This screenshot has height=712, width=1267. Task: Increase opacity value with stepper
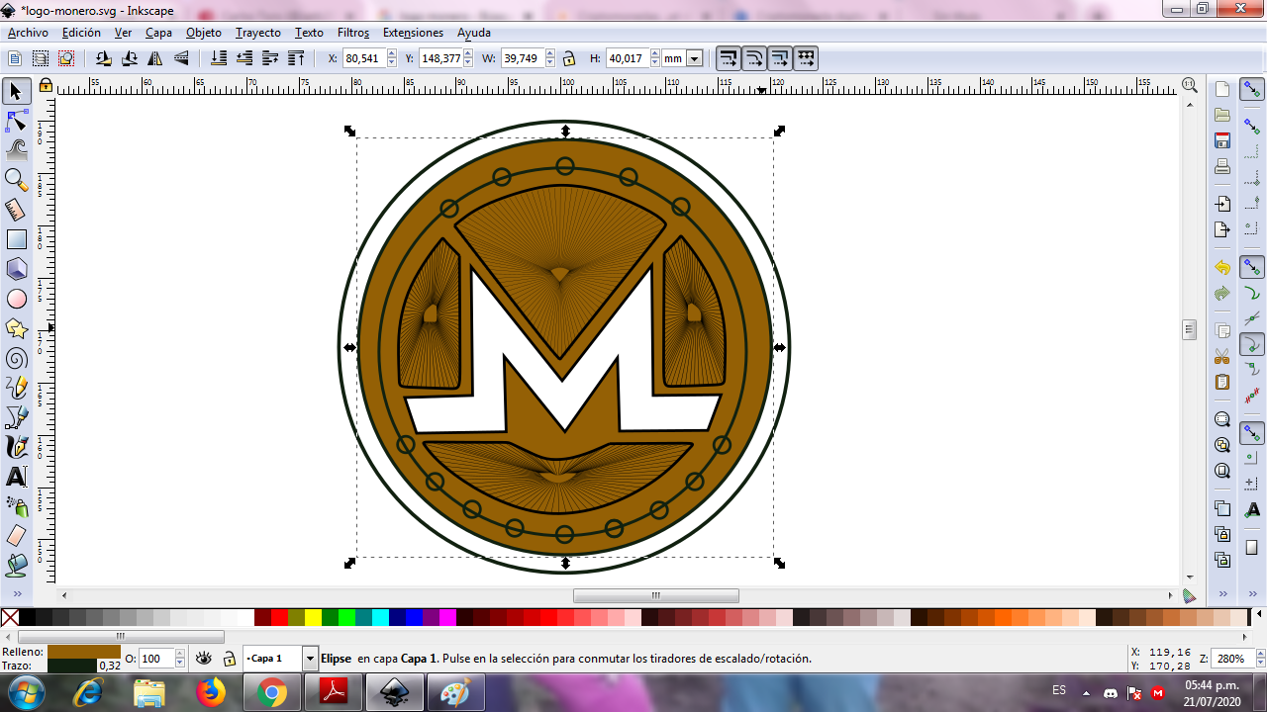pos(180,654)
